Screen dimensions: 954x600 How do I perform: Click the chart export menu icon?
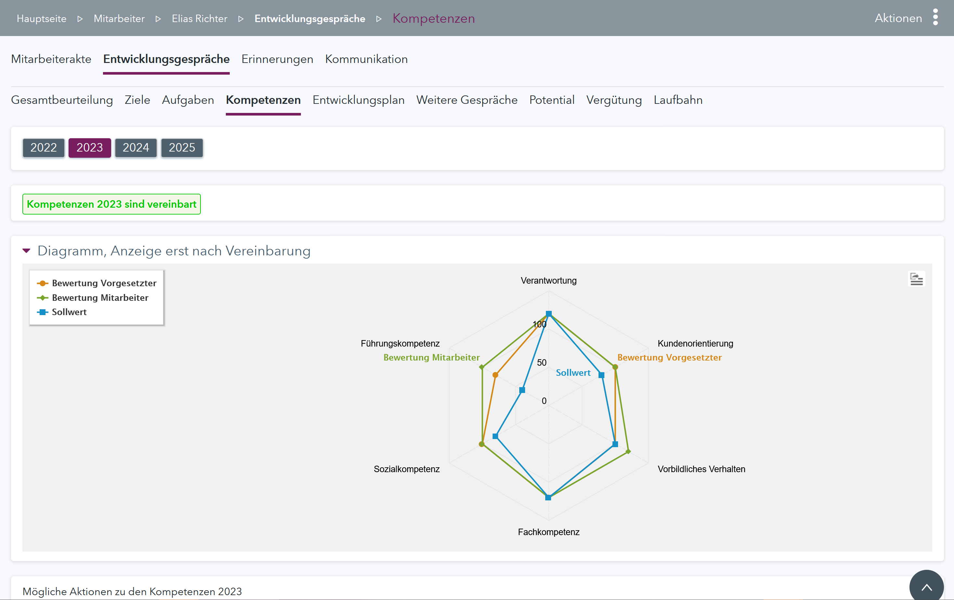click(x=916, y=279)
